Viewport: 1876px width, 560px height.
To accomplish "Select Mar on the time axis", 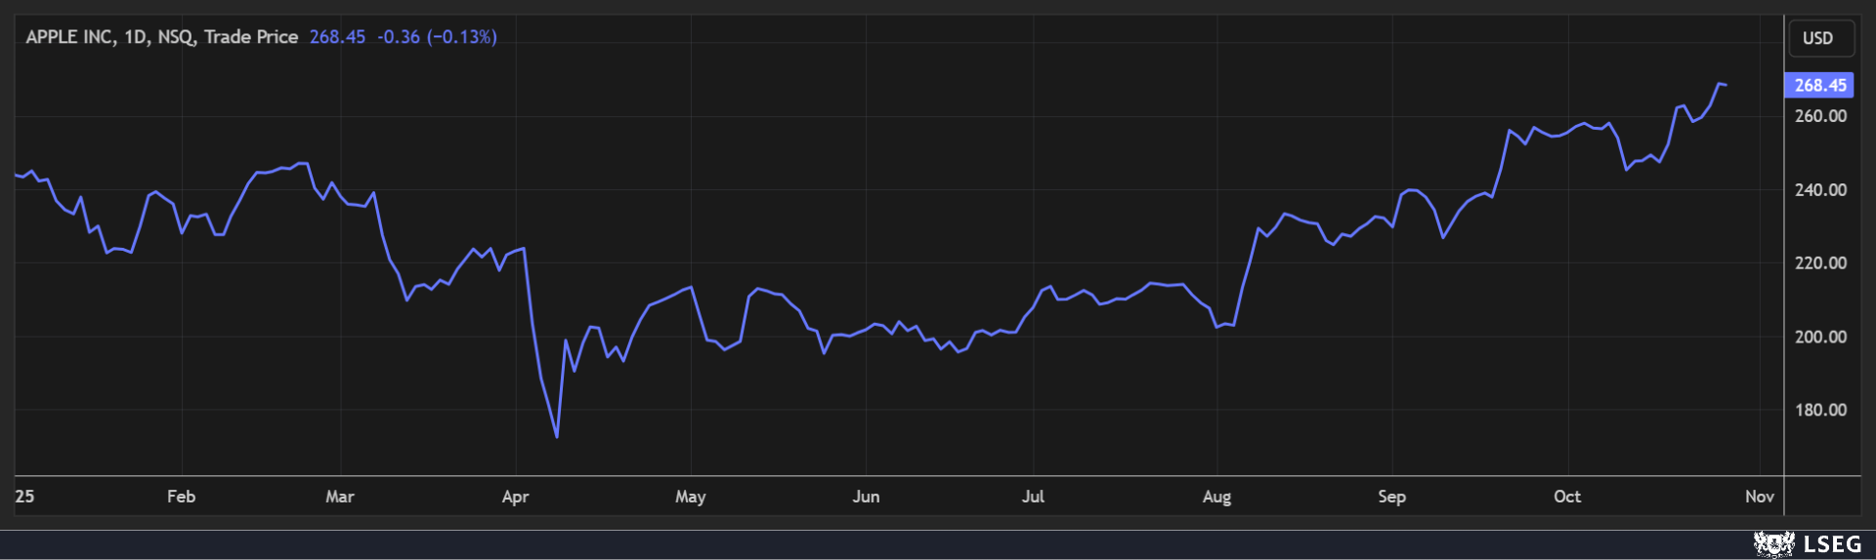I will (340, 497).
